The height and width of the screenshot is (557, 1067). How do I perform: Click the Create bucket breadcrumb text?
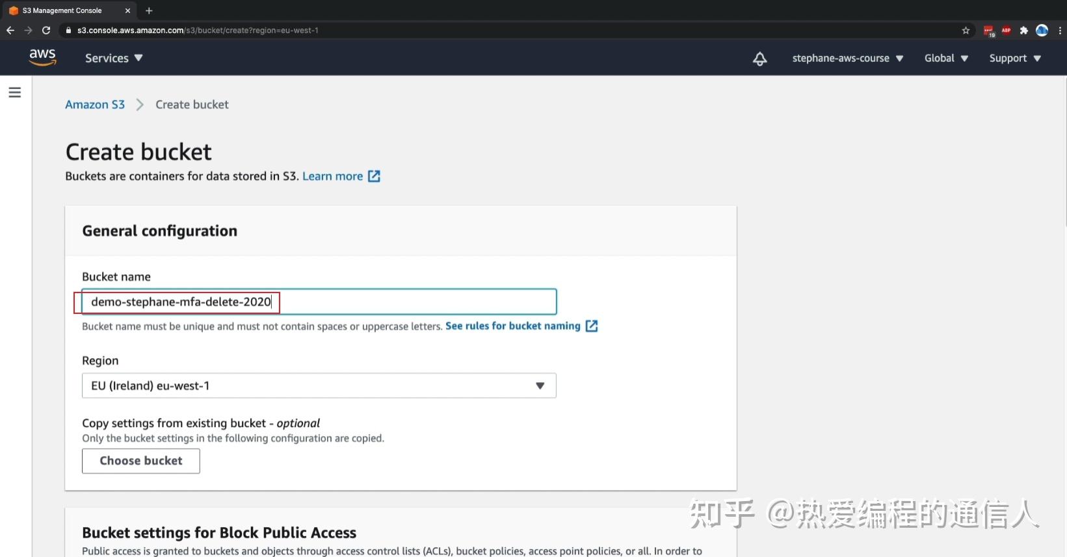click(x=192, y=105)
